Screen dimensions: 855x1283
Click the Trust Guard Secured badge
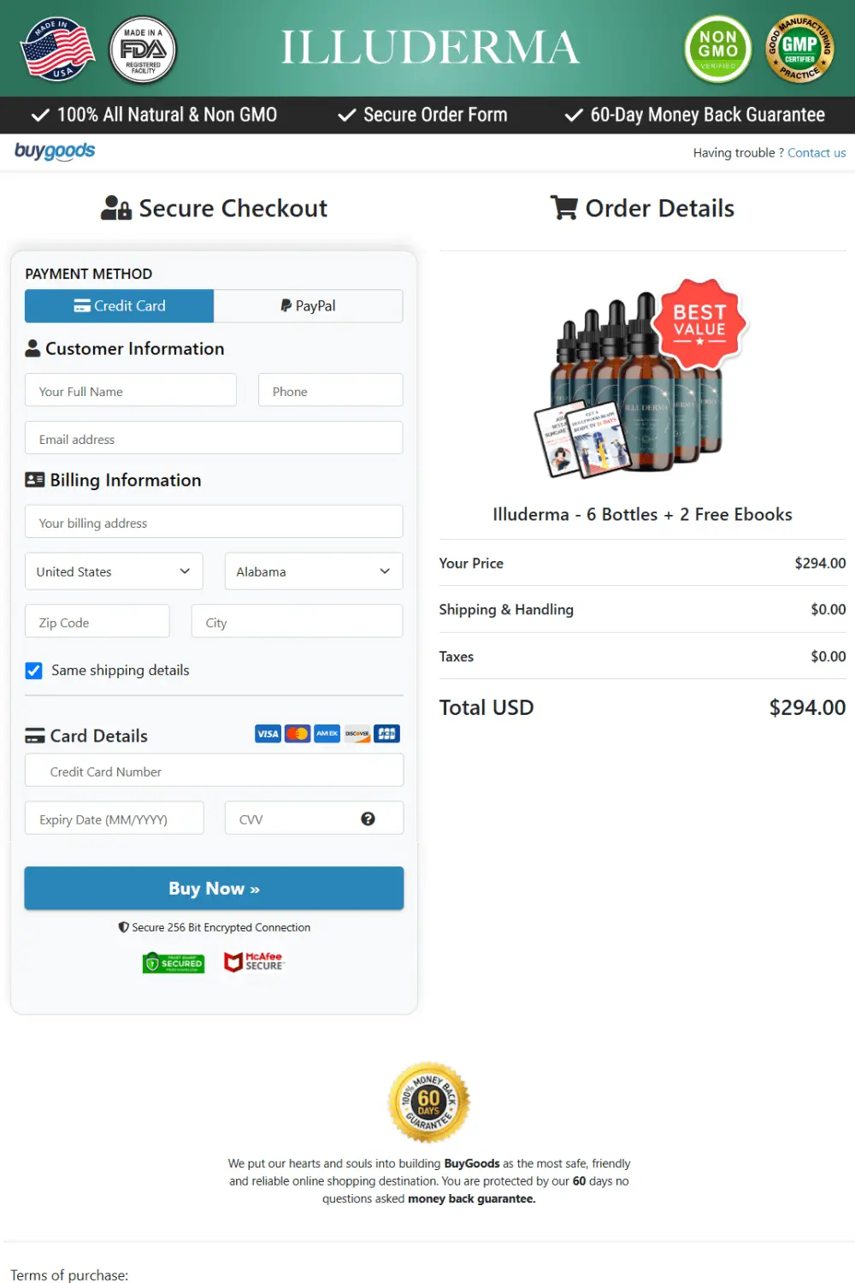(x=173, y=961)
